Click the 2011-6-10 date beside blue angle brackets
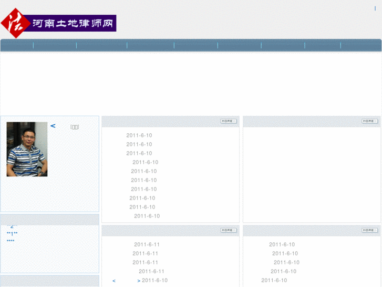The image size is (382, 287). click(154, 280)
